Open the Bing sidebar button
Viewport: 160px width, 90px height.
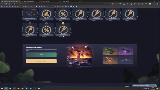(x=158, y=4)
